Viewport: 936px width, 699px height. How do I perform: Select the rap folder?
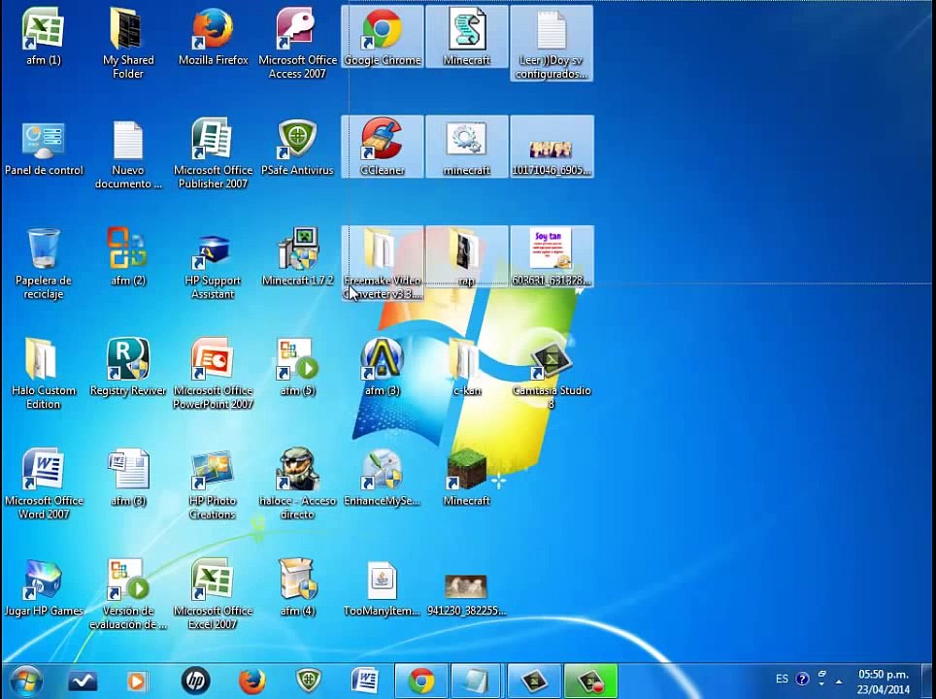point(467,256)
